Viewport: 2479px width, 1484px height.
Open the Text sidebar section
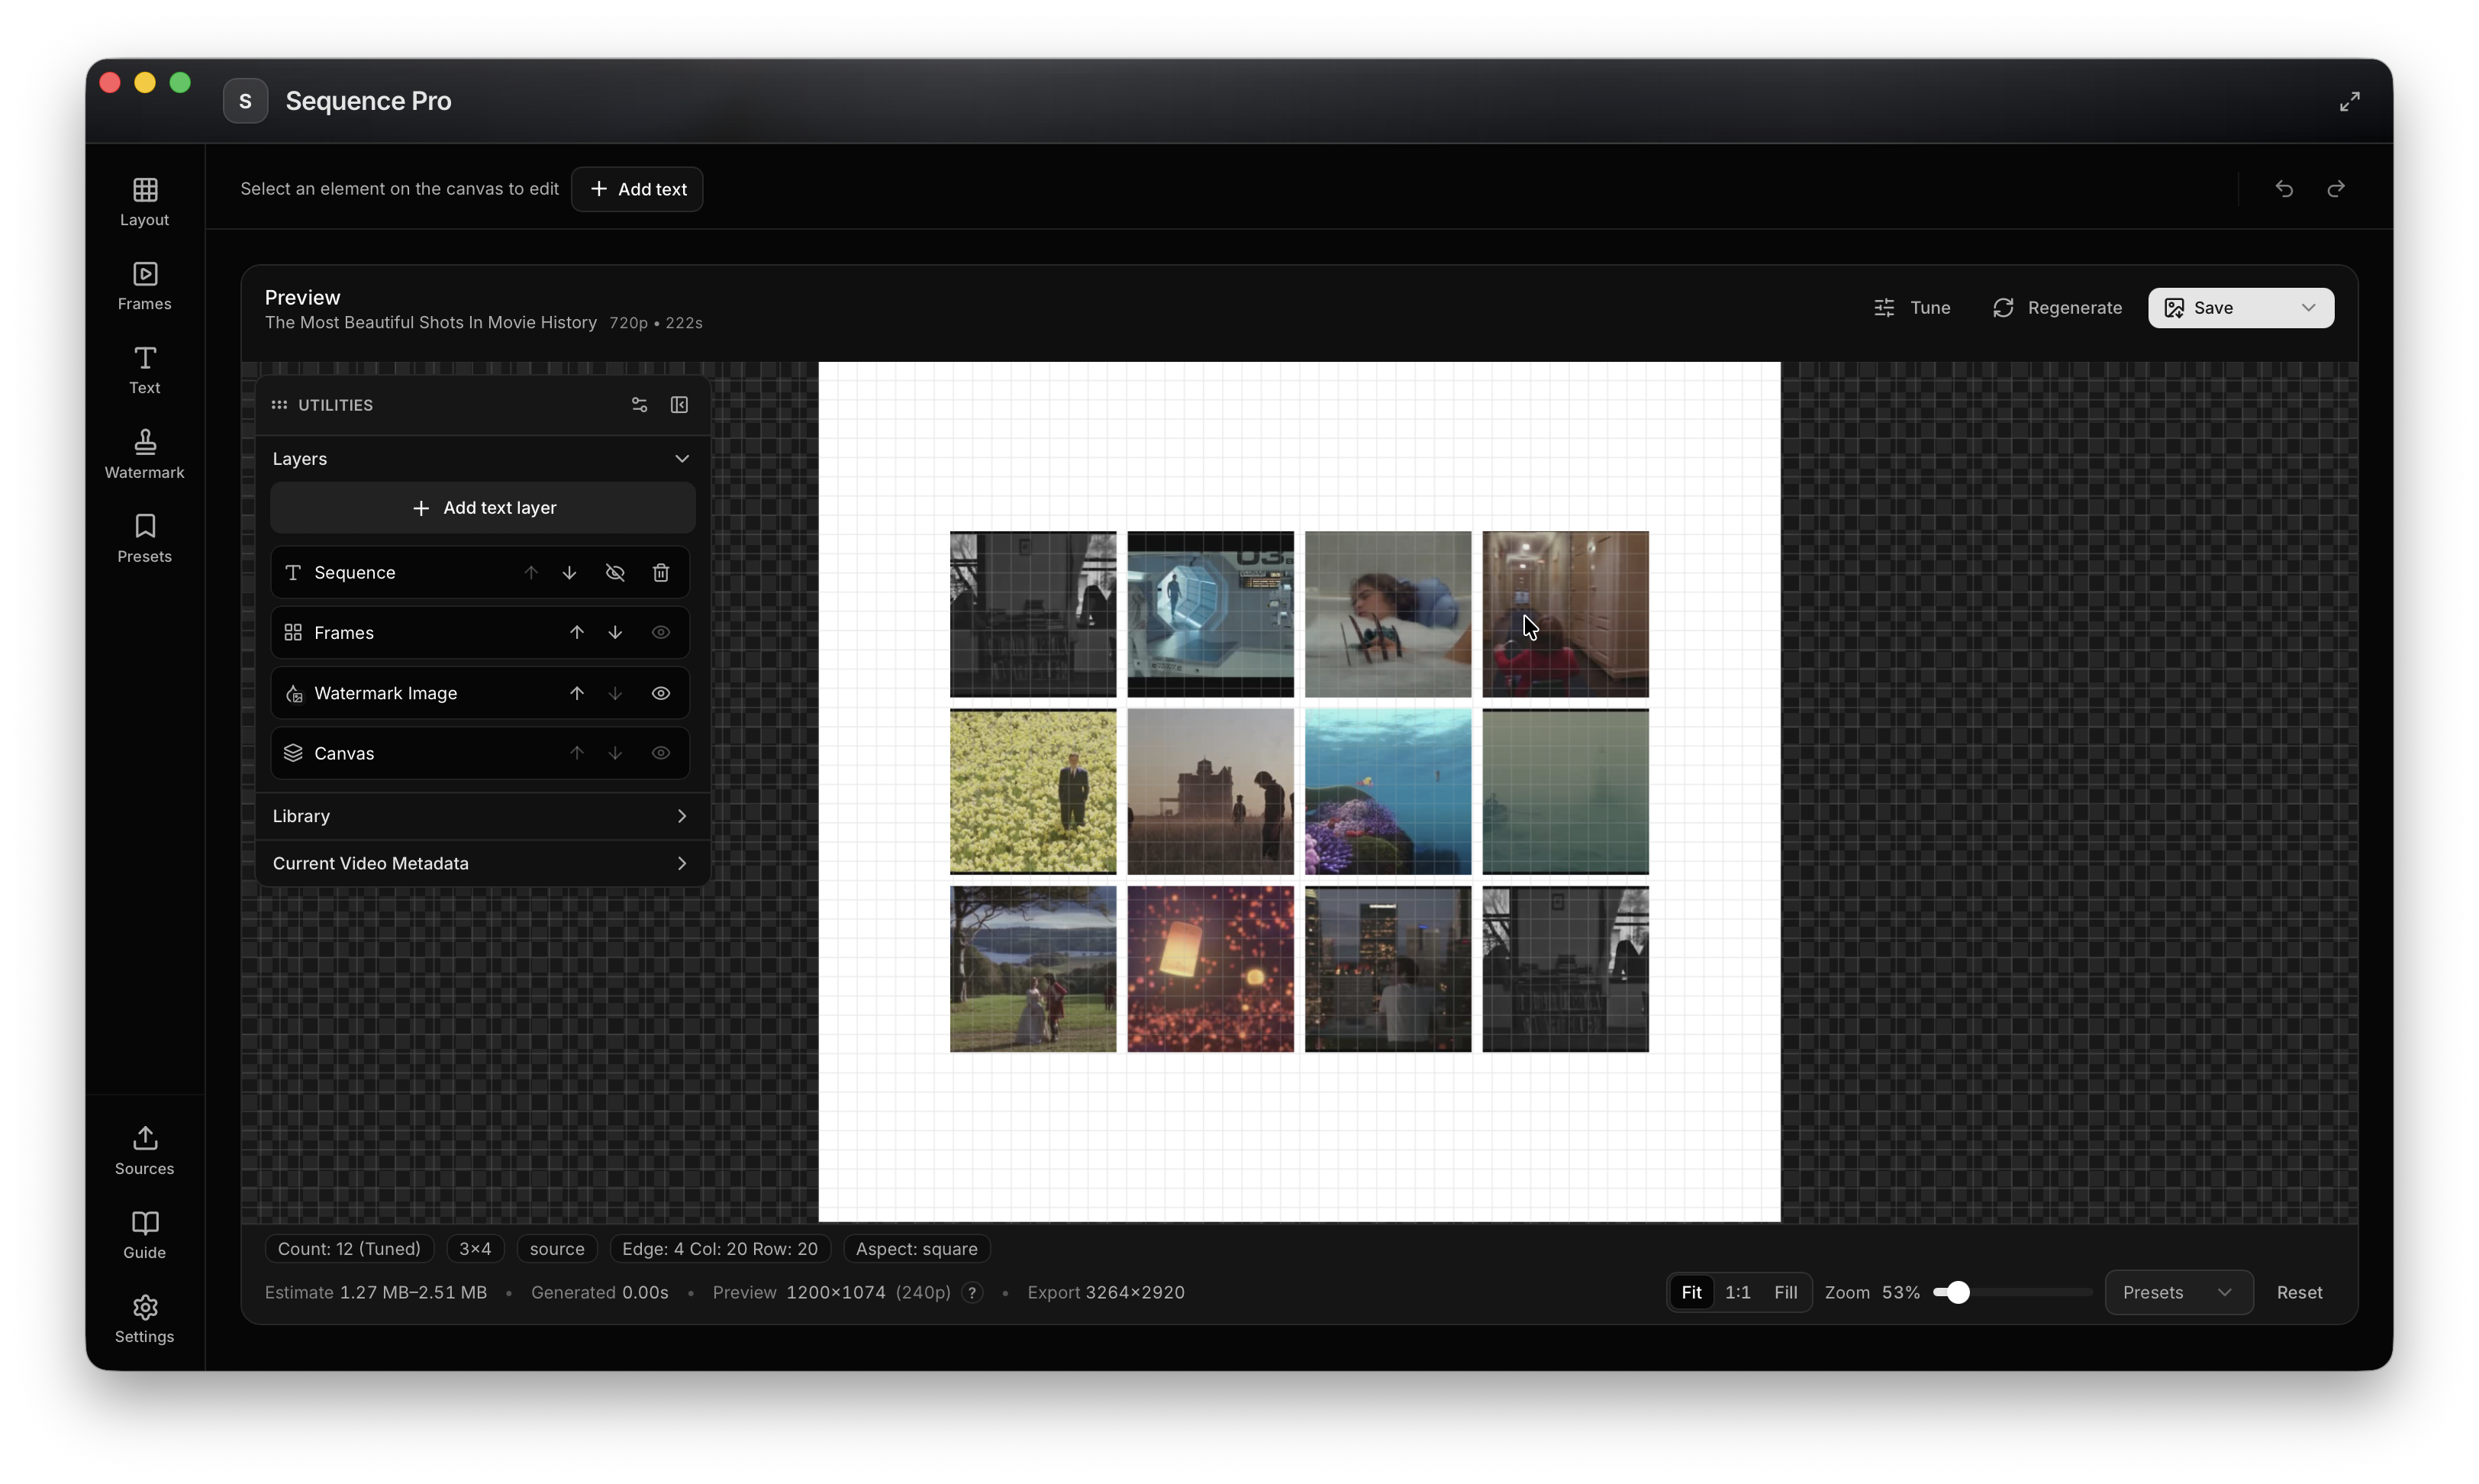[144, 369]
